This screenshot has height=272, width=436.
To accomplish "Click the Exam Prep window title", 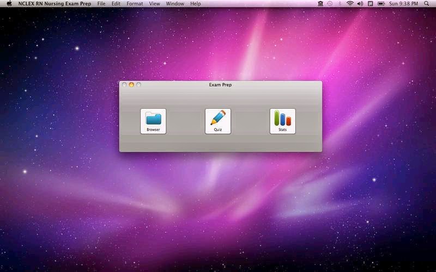I will coord(220,85).
